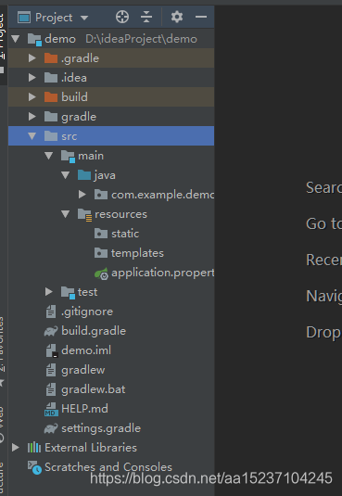Image resolution: width=342 pixels, height=496 pixels.
Task: Select the main module folder icon
Action: tap(68, 157)
